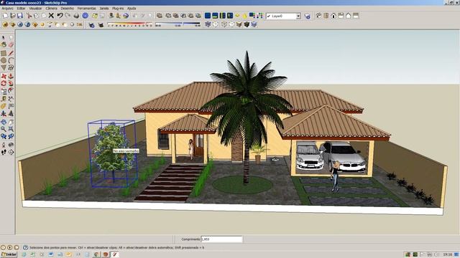Adjust the shadow time-of-day slider
The width and height of the screenshot is (460, 258).
click(178, 24)
